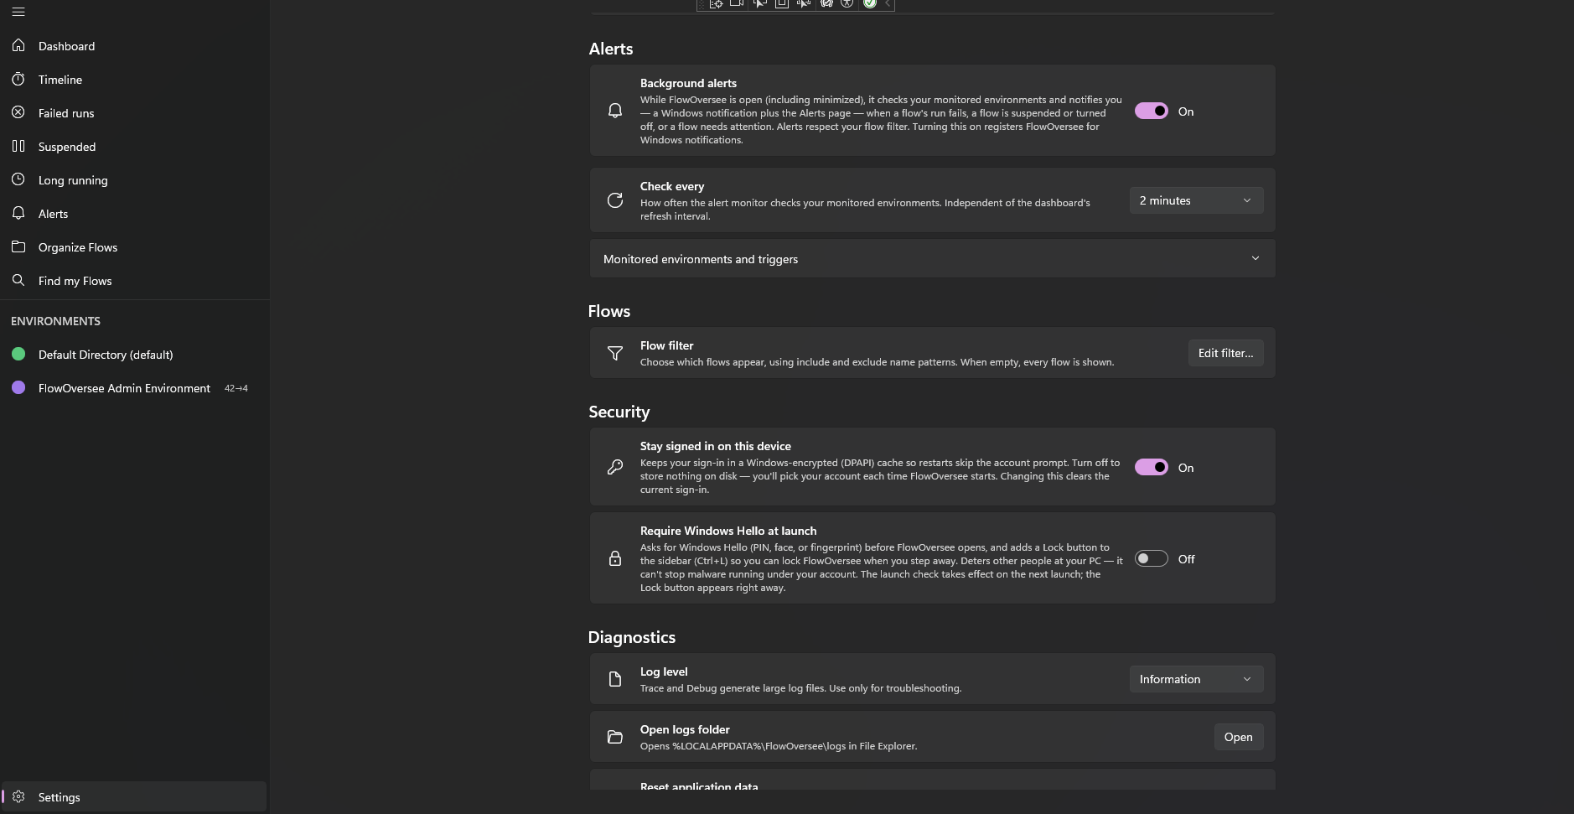Click the Check every title text
The image size is (1574, 814).
tap(672, 186)
